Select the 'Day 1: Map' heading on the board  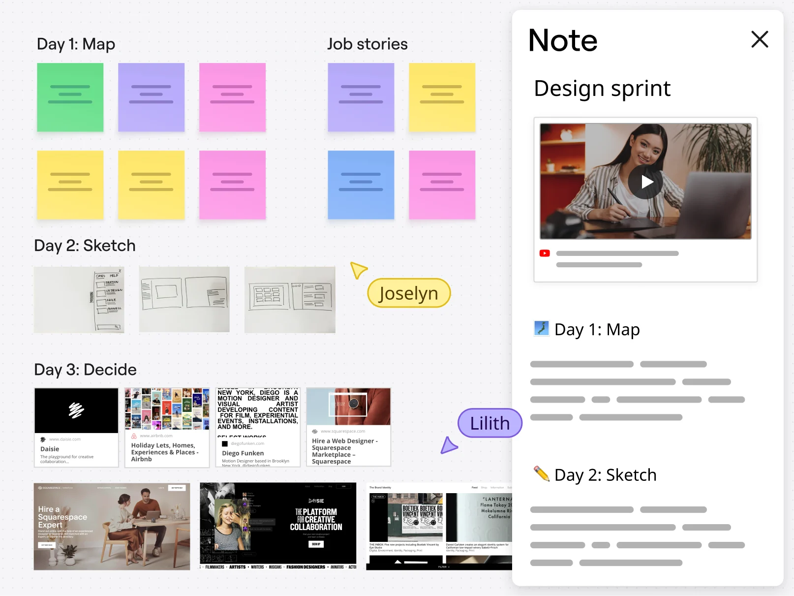coord(76,44)
